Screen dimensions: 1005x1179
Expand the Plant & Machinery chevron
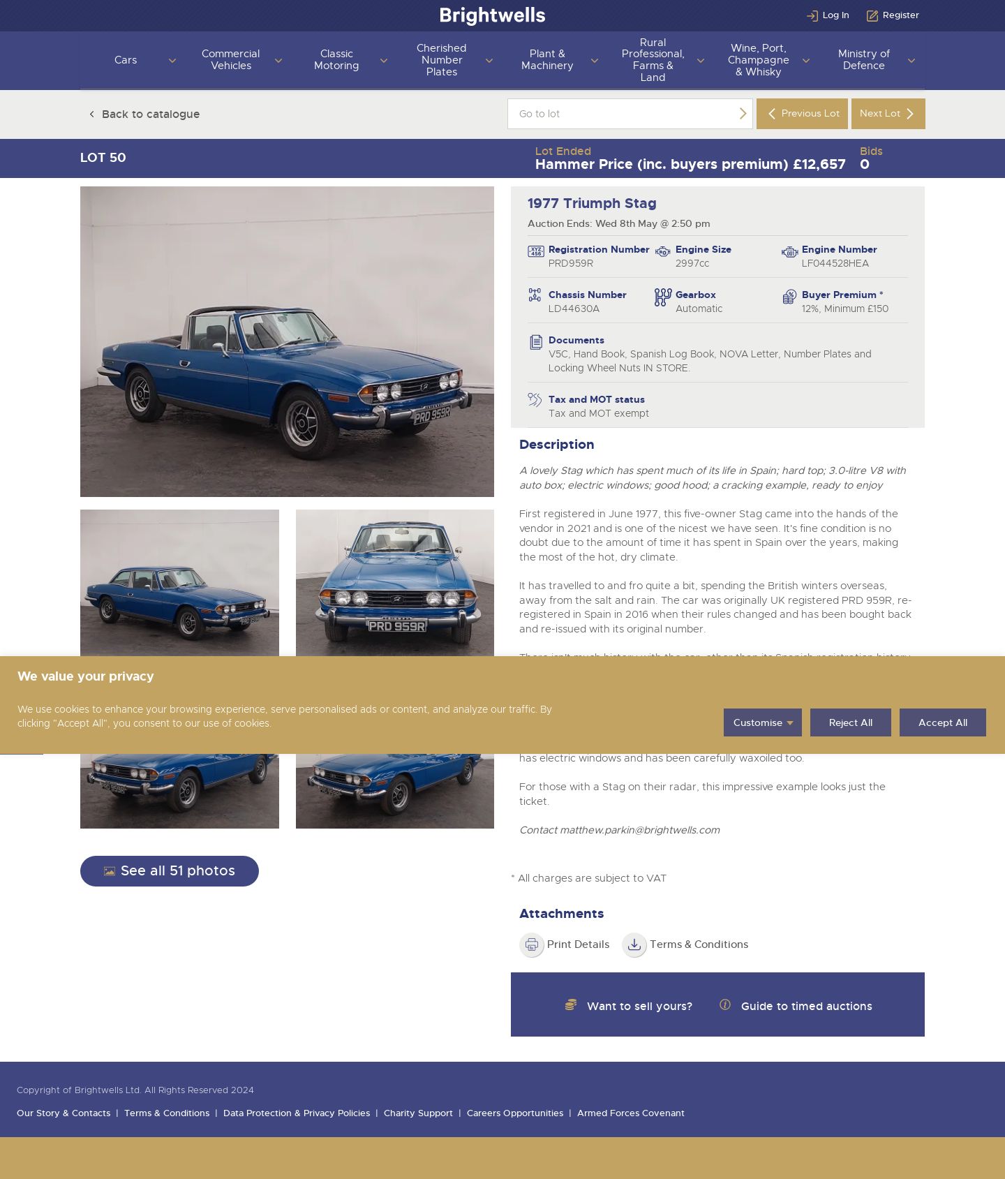(595, 61)
